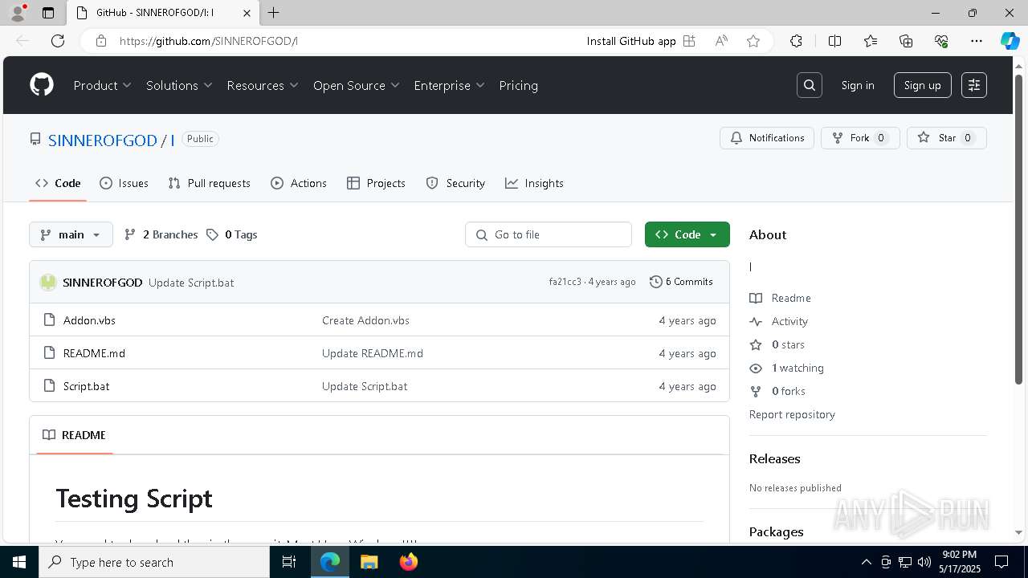Image resolution: width=1028 pixels, height=578 pixels.
Task: Expand the Resources menu
Action: click(263, 85)
